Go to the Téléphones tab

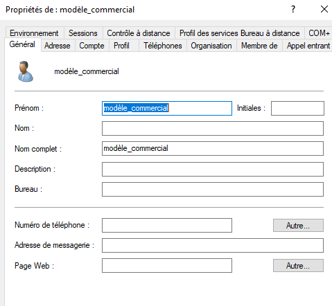tap(163, 46)
